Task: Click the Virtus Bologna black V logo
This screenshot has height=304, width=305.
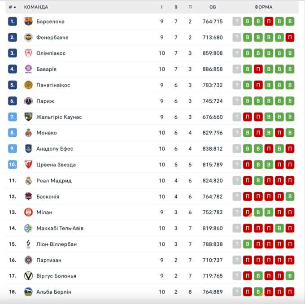Action: point(28,276)
